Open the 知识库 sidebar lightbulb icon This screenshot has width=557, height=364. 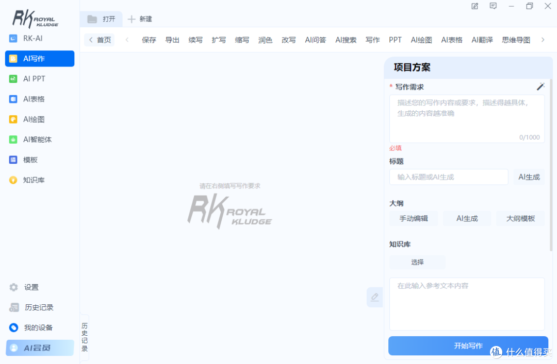(13, 180)
